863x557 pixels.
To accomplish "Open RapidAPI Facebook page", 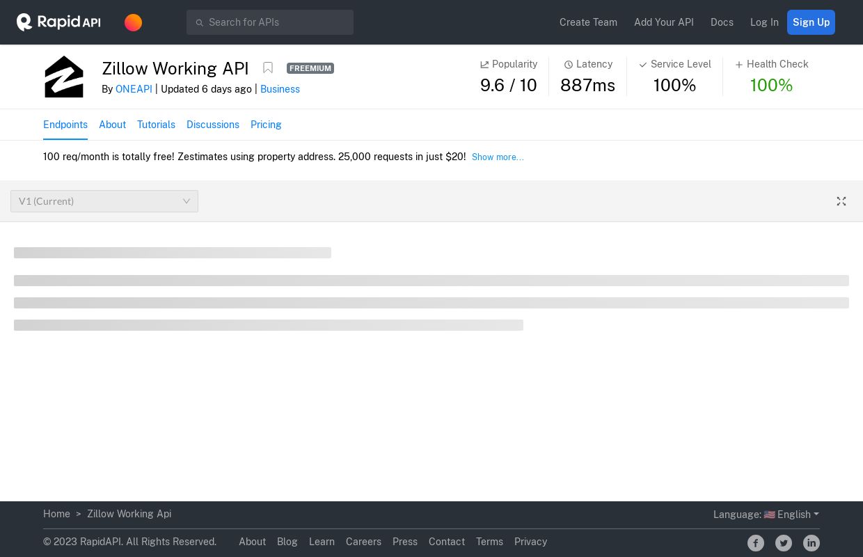I will pos(756,543).
